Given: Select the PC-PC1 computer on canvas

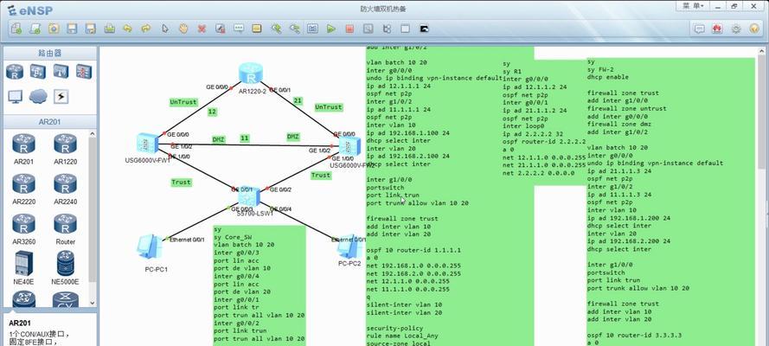Looking at the screenshot, I should 149,247.
